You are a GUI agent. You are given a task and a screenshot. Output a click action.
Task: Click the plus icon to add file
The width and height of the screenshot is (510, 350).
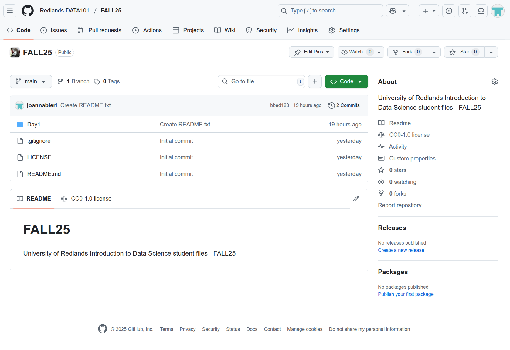315,81
